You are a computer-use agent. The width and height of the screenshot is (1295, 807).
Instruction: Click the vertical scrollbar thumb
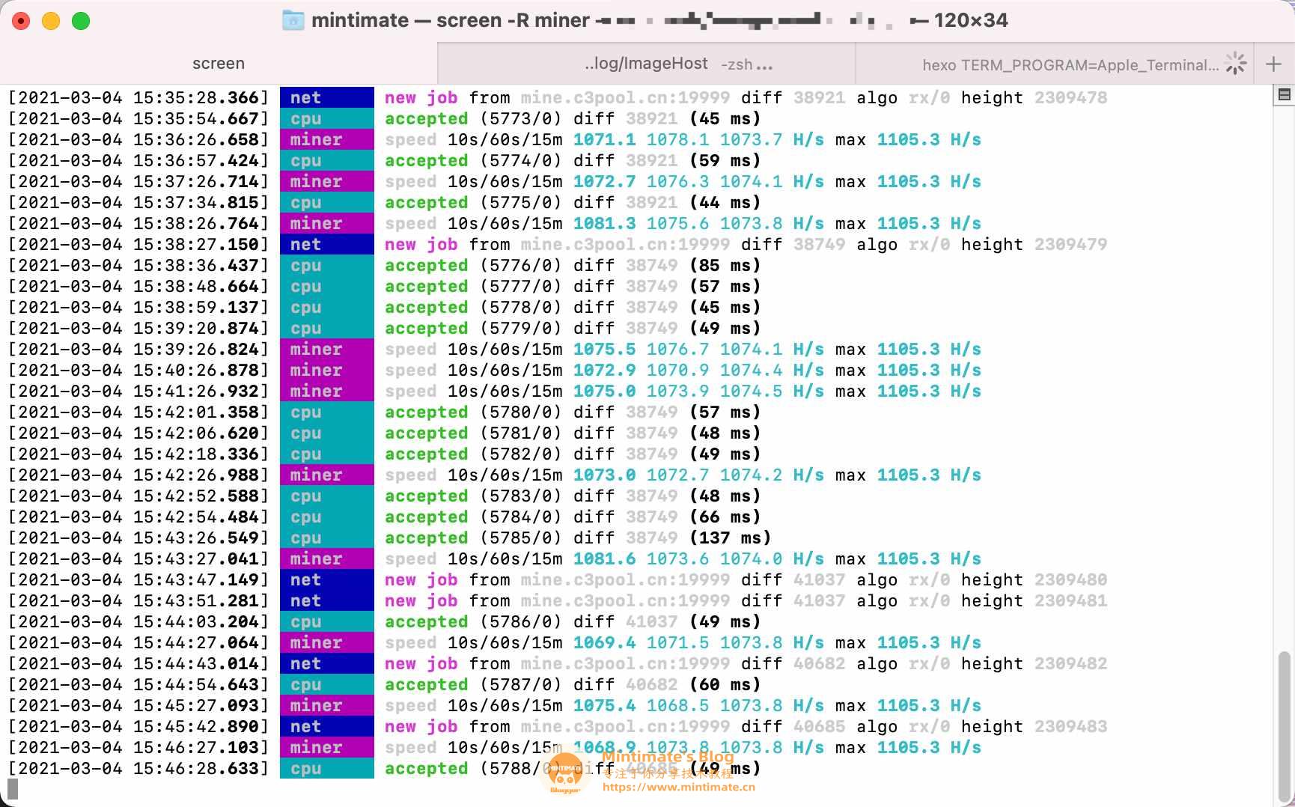coord(1284,725)
